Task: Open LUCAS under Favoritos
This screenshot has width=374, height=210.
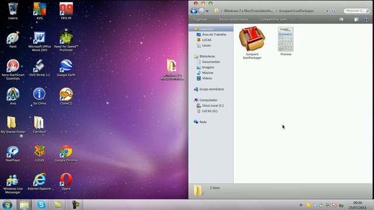Action: click(x=206, y=40)
